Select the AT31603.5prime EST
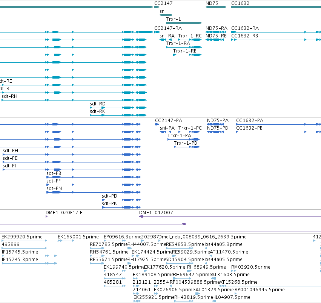The image size is (321, 303). click(x=214, y=278)
